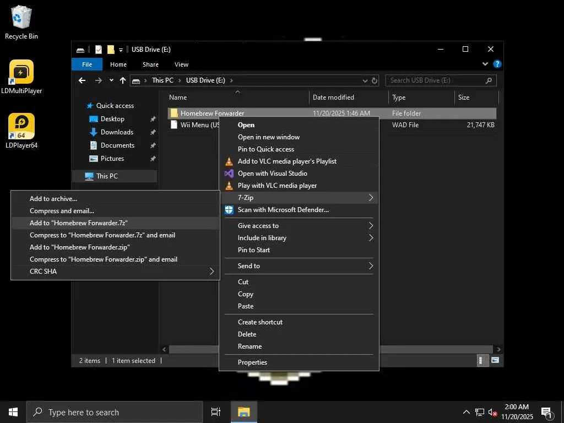The height and width of the screenshot is (423, 564).
Task: Select the Wii Menu WAD file icon
Action: [174, 125]
